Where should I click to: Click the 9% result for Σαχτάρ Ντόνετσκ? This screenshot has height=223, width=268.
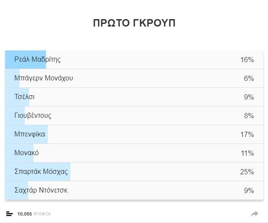tap(248, 190)
